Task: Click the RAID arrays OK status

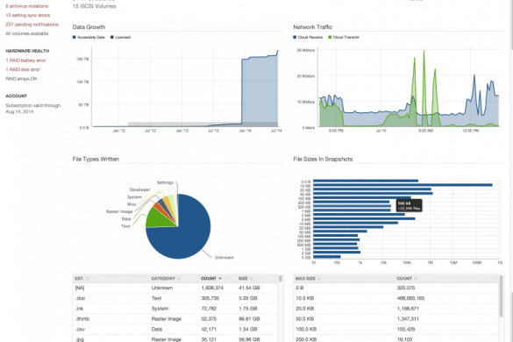Action: 21,79
